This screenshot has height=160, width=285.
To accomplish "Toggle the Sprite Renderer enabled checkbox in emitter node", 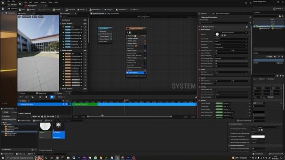I will [145, 73].
